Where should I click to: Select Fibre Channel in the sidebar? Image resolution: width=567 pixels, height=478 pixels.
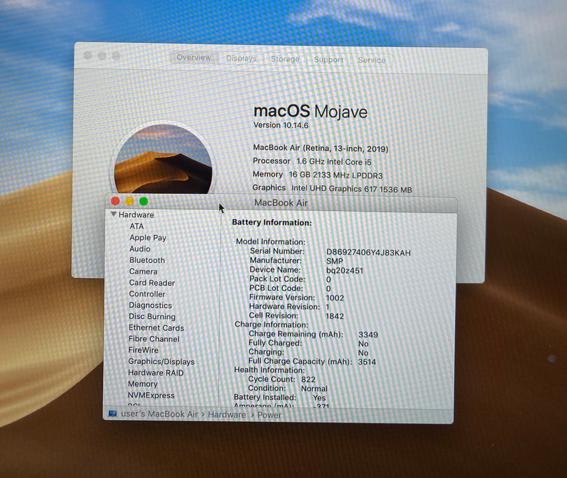pos(154,339)
